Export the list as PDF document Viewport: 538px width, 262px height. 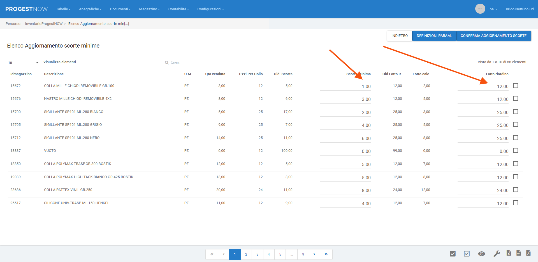(x=528, y=253)
